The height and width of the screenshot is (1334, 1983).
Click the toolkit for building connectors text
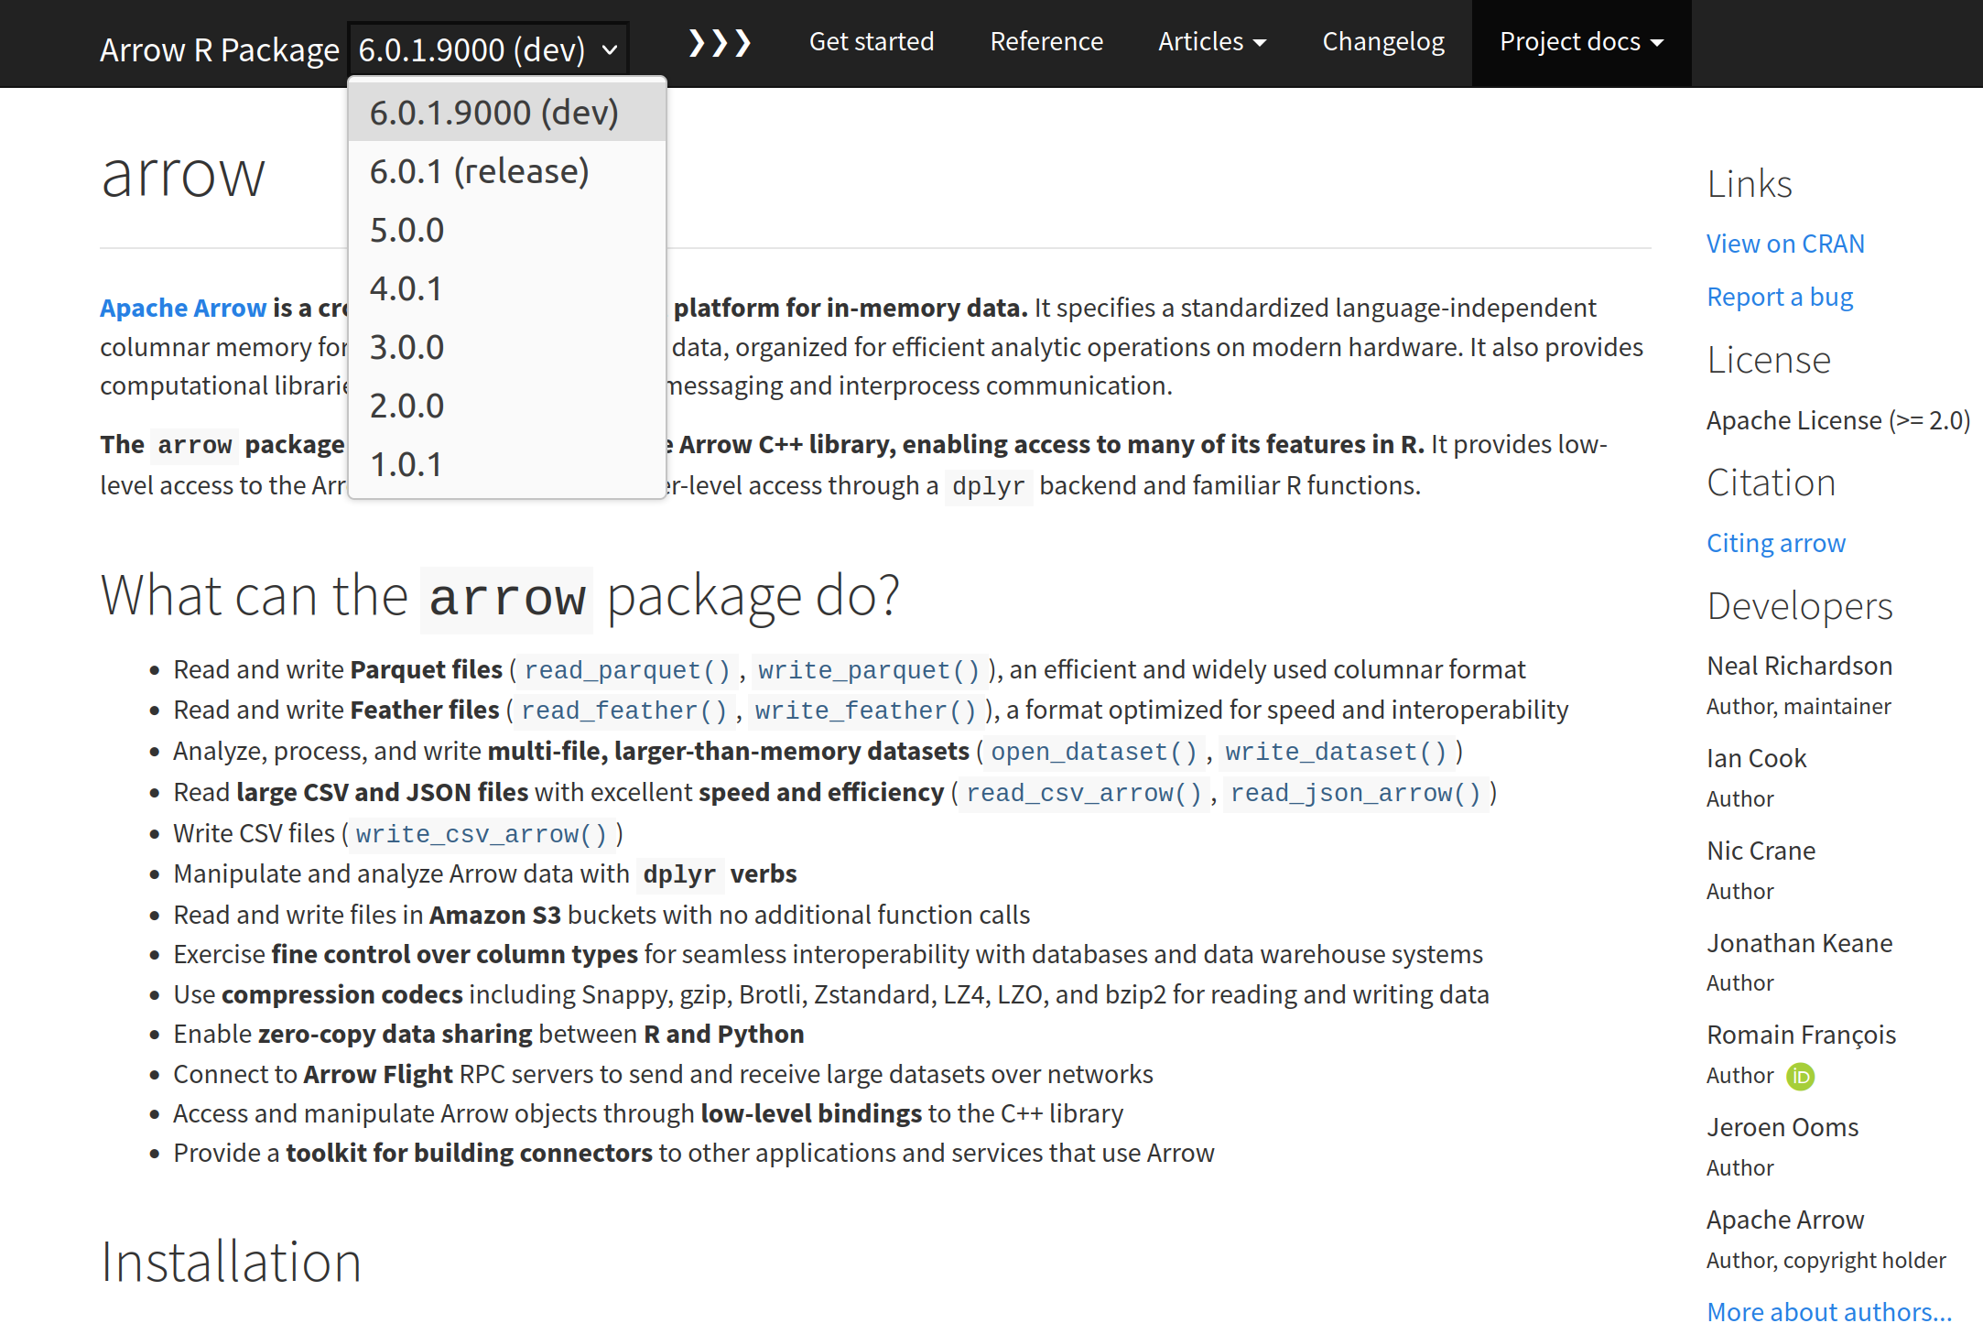tap(469, 1153)
